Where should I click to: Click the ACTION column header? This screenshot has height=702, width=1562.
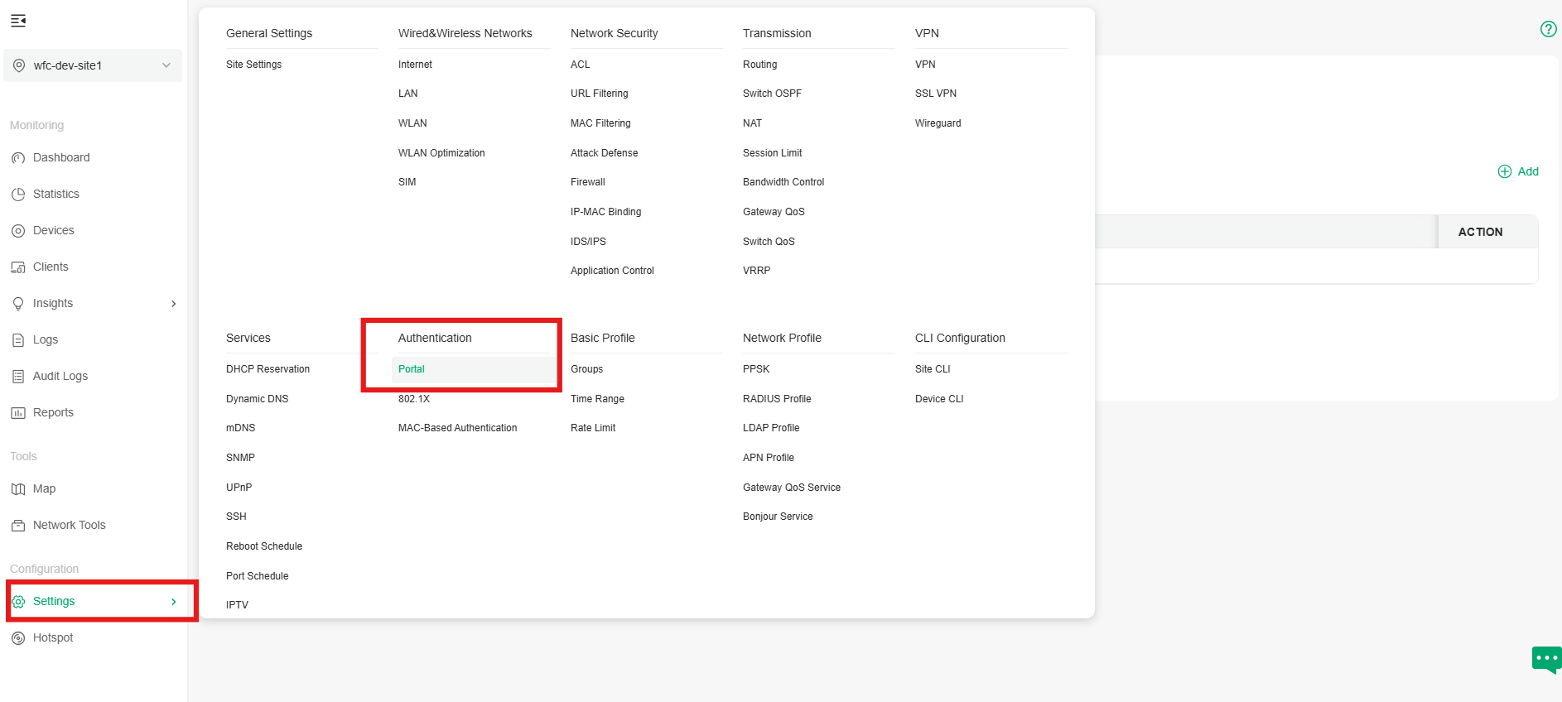pos(1480,233)
